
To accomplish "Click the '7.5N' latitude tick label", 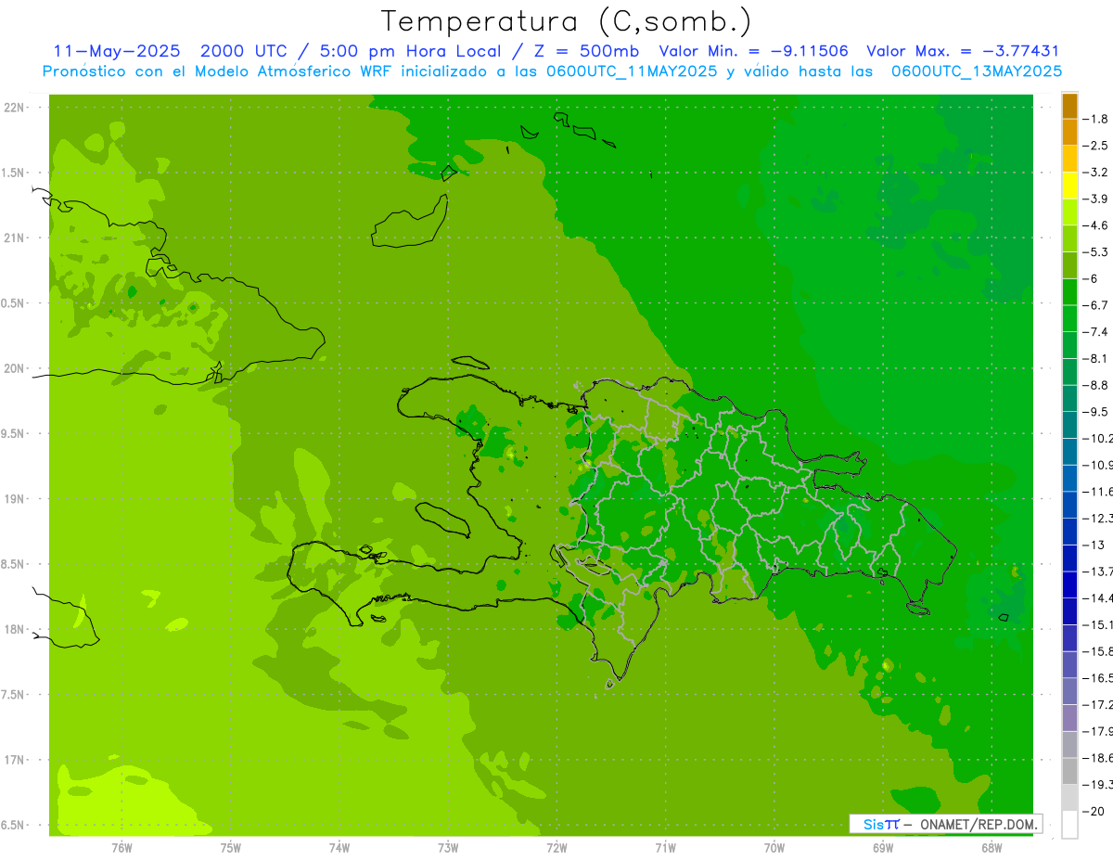I will [x=13, y=695].
